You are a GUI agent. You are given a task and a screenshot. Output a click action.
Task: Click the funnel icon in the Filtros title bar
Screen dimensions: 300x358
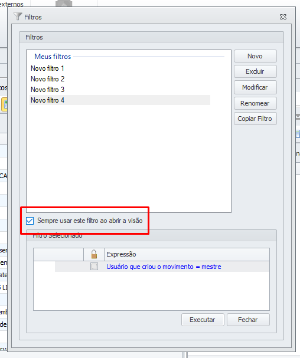pos(18,17)
